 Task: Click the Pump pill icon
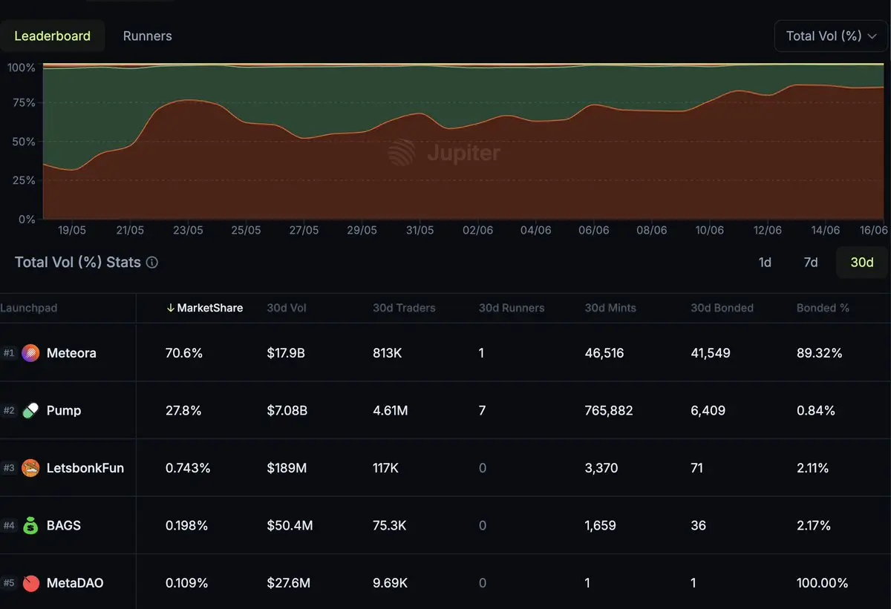(x=30, y=410)
